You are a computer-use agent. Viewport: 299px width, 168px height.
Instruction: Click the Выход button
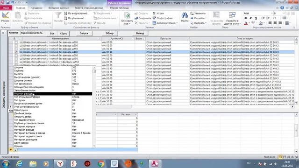(140, 33)
